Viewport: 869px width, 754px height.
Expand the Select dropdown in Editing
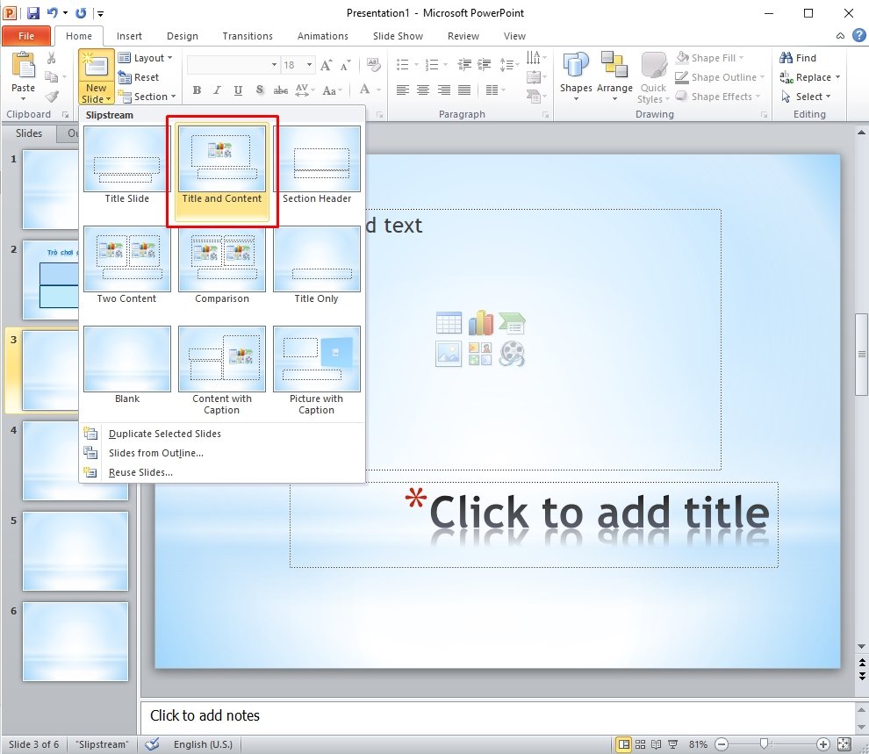(x=807, y=97)
